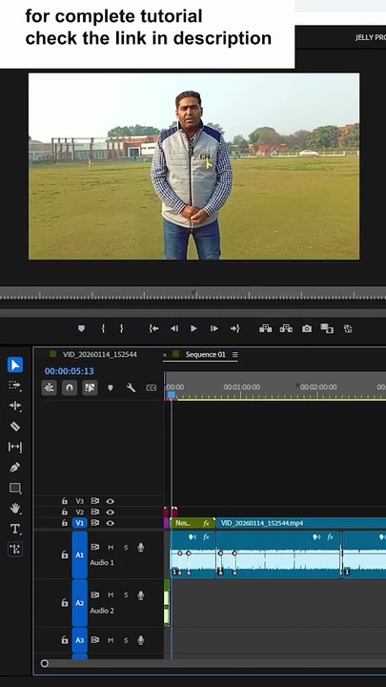
Task: Mute the Audio 1 track
Action: point(111,548)
